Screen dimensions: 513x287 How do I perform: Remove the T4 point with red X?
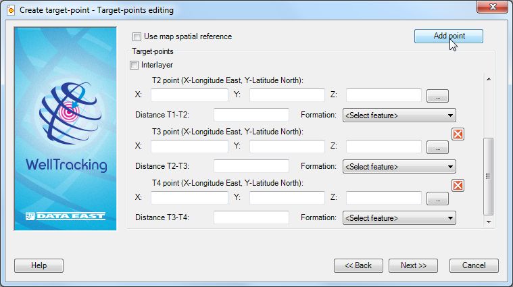(x=458, y=185)
